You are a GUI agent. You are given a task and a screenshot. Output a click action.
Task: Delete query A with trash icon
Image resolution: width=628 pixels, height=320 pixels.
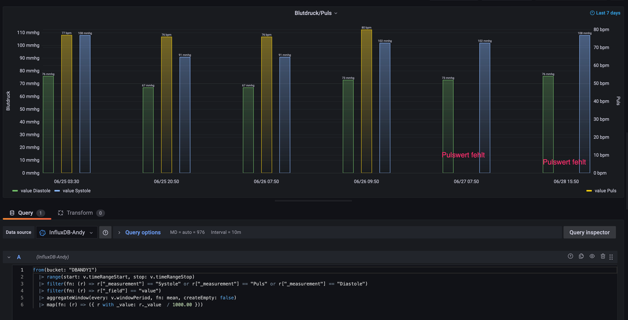click(603, 256)
